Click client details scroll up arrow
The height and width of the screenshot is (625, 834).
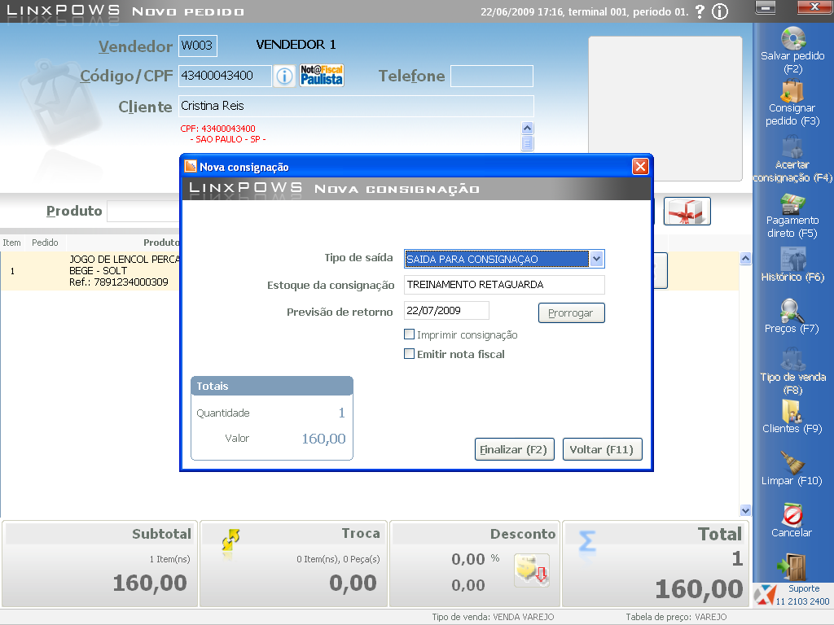(x=527, y=128)
